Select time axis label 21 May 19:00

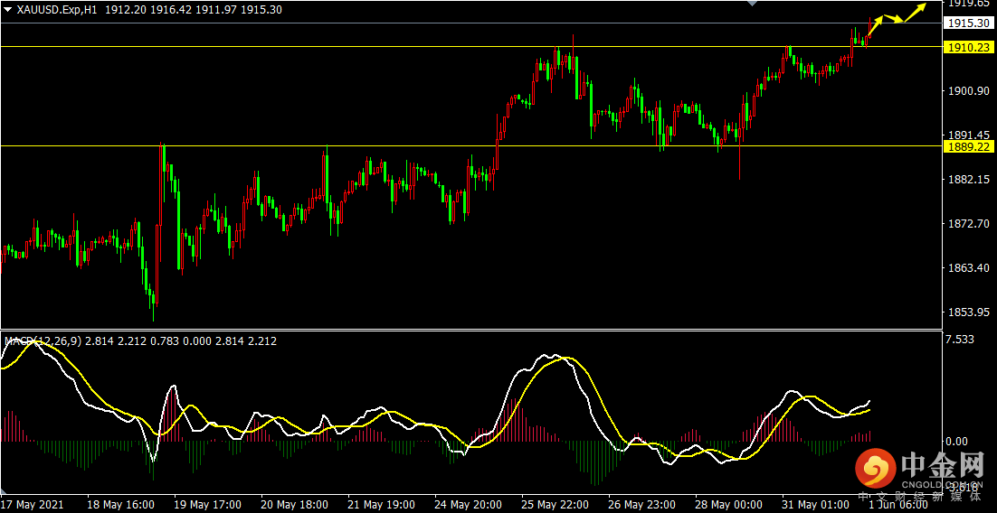381,505
